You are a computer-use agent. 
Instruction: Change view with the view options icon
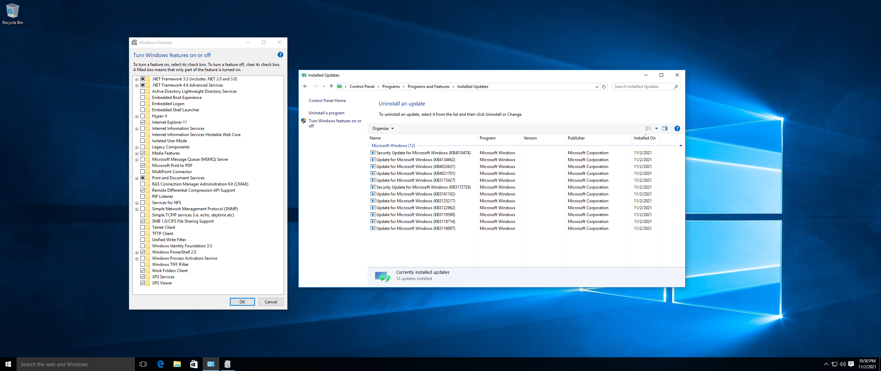(648, 128)
